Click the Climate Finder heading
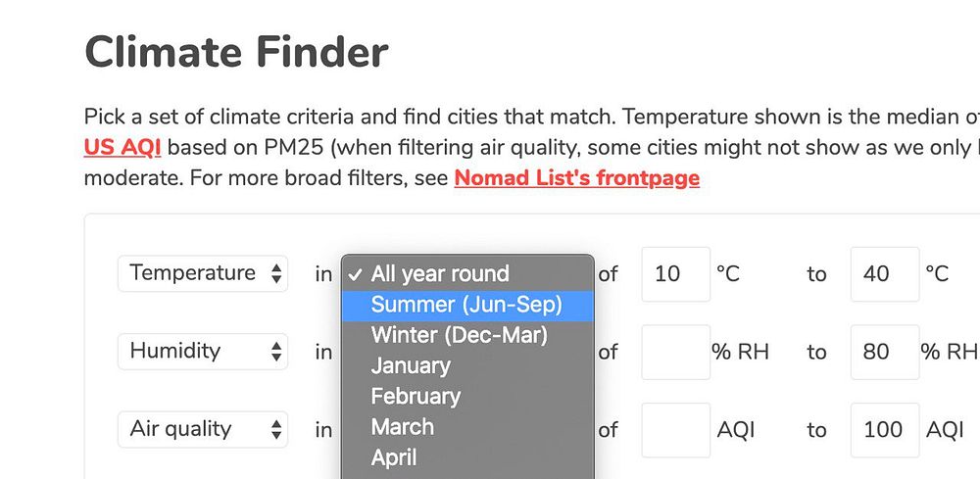Image resolution: width=980 pixels, height=479 pixels. 236,51
